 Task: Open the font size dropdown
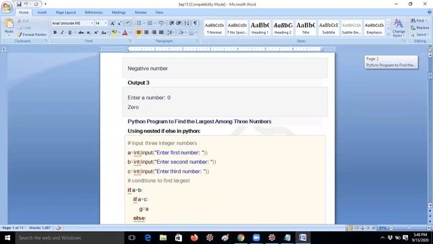pyautogui.click(x=106, y=23)
